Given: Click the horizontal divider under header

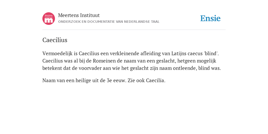Looking at the screenshot, I should [134, 30].
